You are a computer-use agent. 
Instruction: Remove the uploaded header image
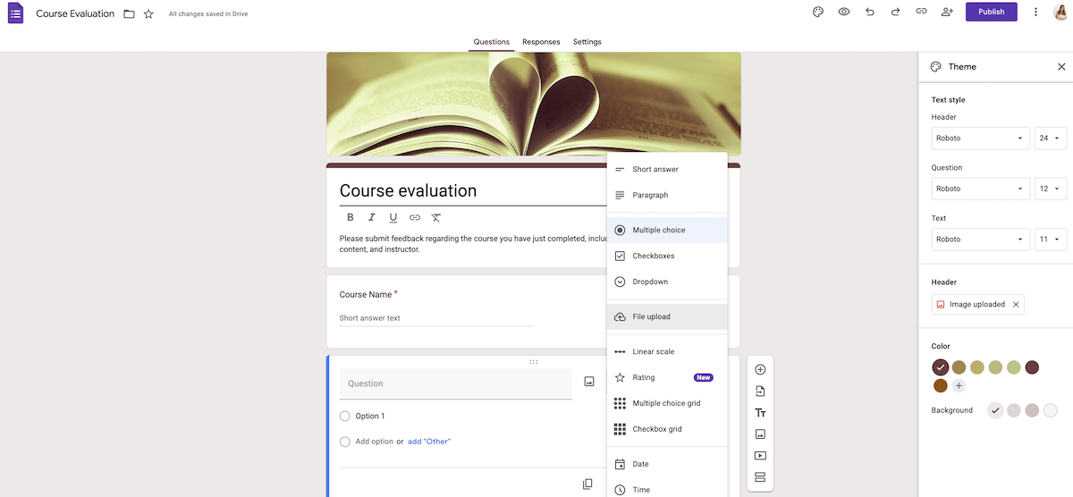tap(1015, 304)
